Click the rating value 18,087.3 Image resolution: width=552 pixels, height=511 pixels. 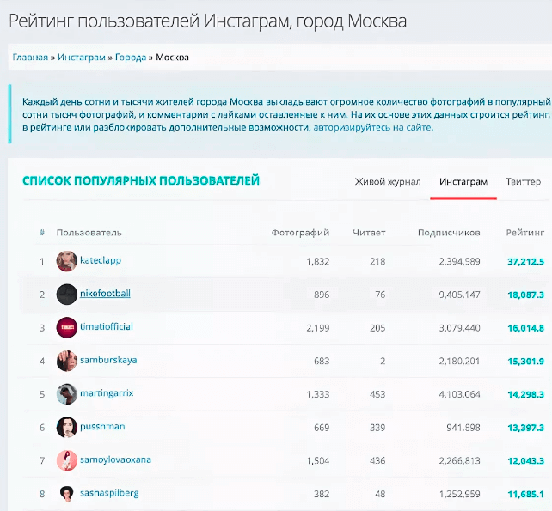(525, 295)
